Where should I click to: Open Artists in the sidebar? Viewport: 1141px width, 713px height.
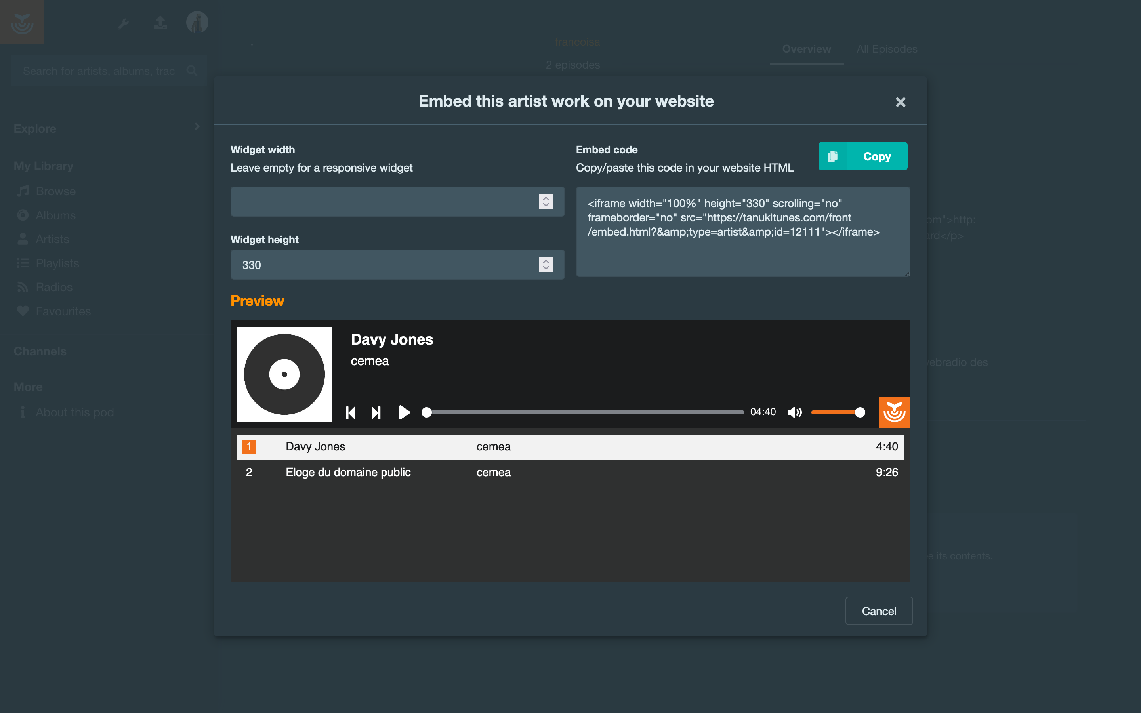coord(52,239)
